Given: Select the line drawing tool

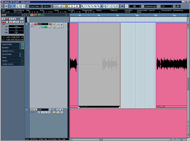Looking at the screenshot, I should pyautogui.click(x=111, y=6).
